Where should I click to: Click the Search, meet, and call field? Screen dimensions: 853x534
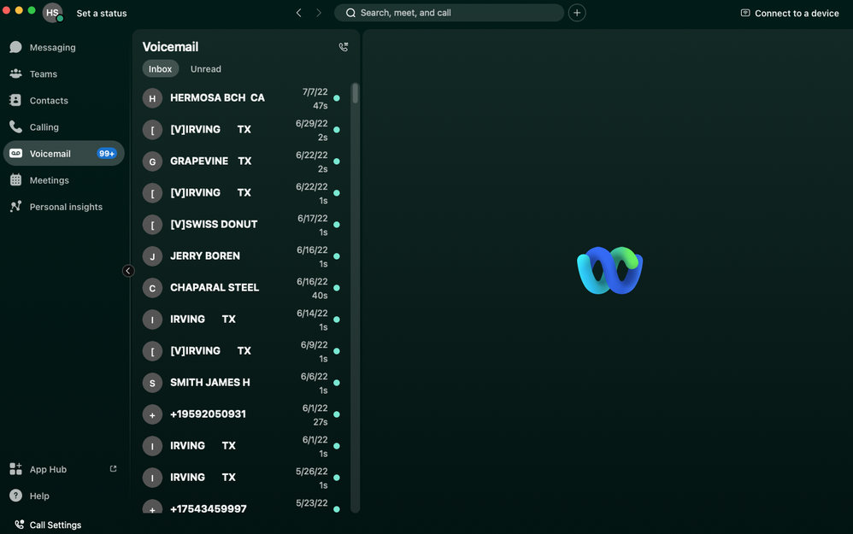[449, 13]
